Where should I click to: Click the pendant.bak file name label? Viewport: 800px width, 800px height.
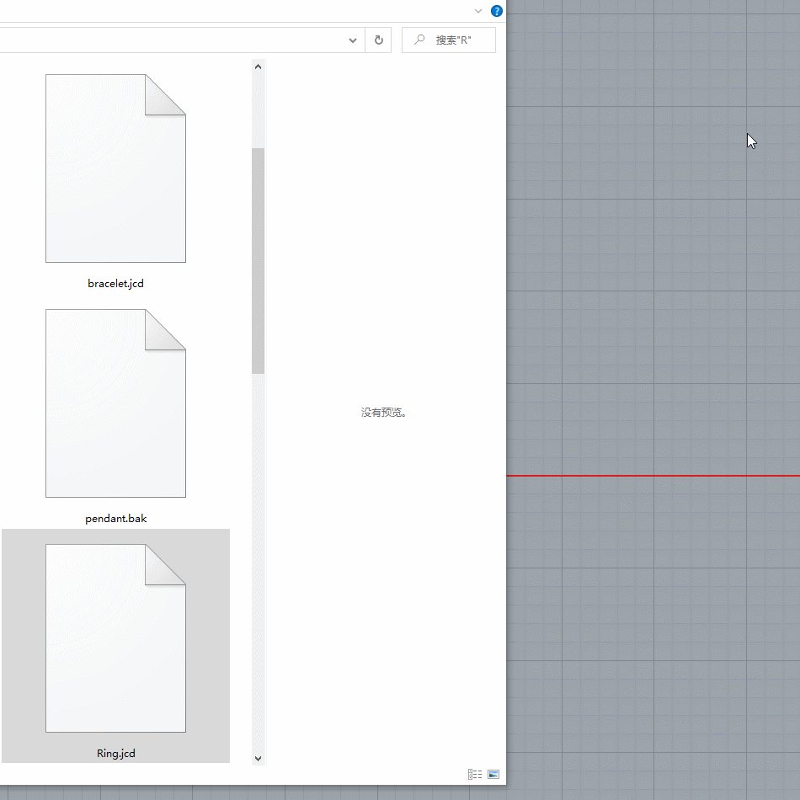tap(115, 519)
